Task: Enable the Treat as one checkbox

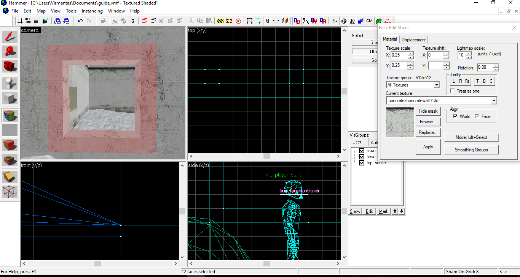Action: (x=452, y=91)
